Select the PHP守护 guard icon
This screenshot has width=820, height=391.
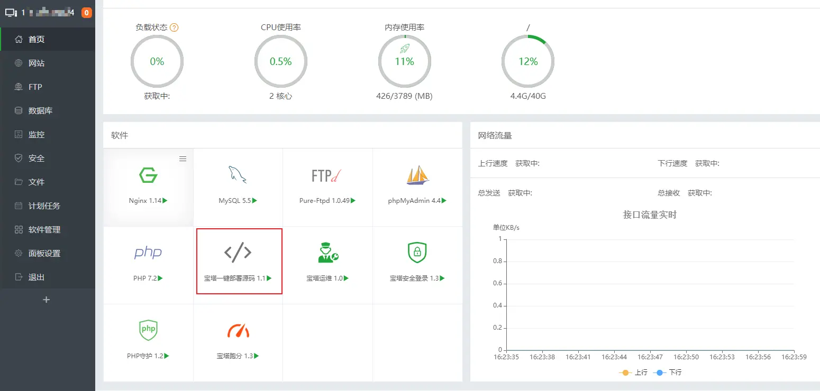(148, 330)
